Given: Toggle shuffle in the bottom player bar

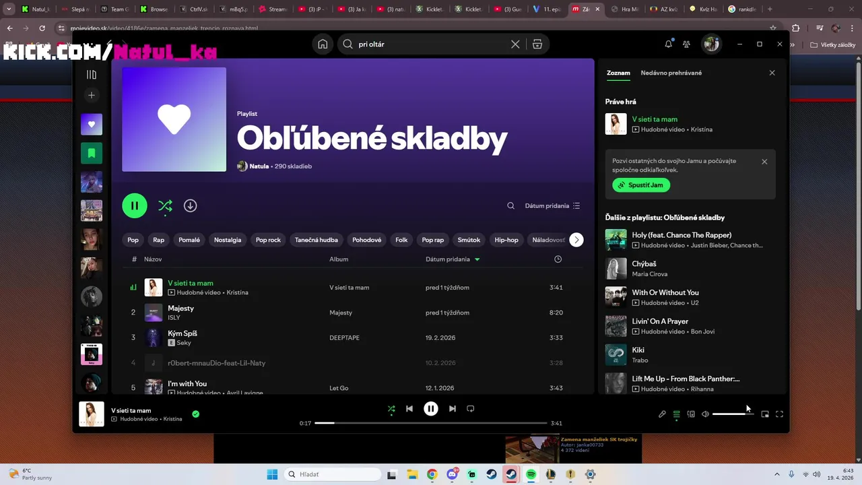Looking at the screenshot, I should [391, 408].
